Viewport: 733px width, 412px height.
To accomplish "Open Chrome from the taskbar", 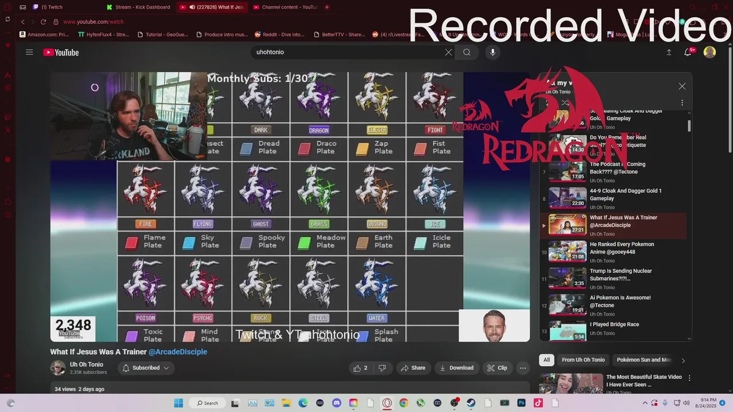I will click(x=404, y=403).
